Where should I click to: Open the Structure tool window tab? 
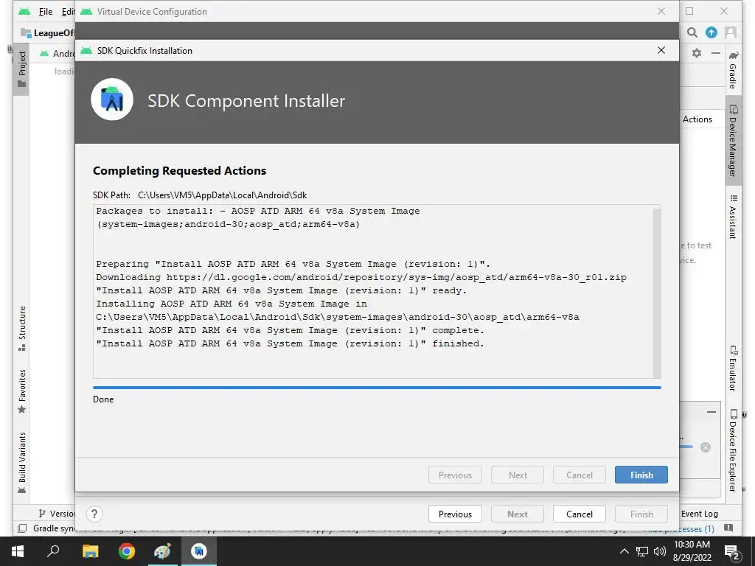21,328
